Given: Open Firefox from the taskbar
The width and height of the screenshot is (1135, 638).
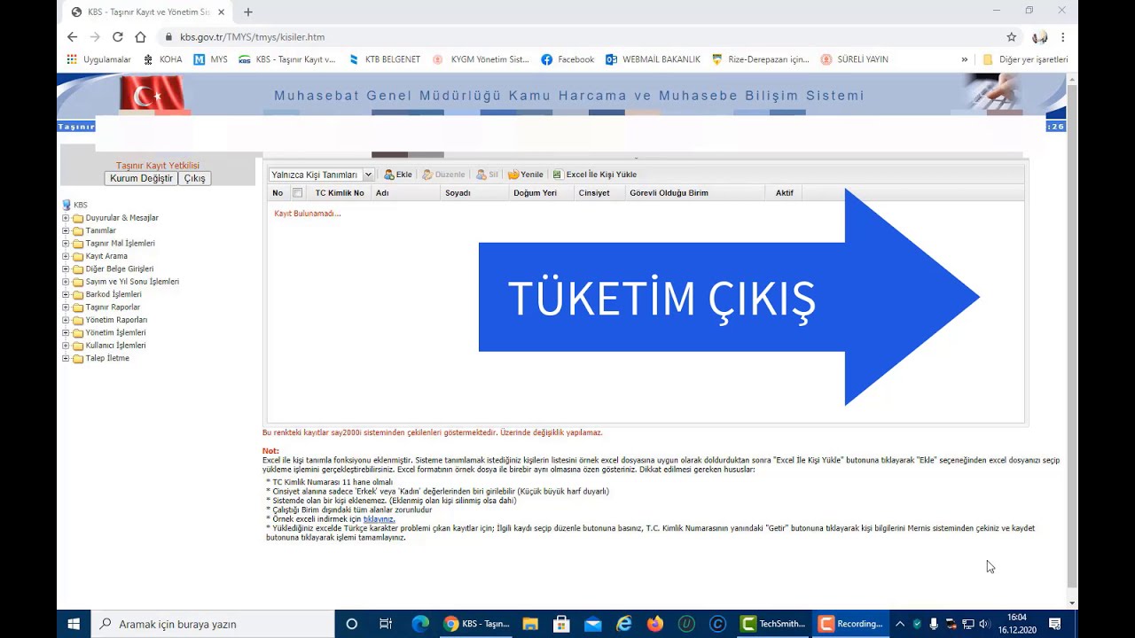Looking at the screenshot, I should 655,624.
